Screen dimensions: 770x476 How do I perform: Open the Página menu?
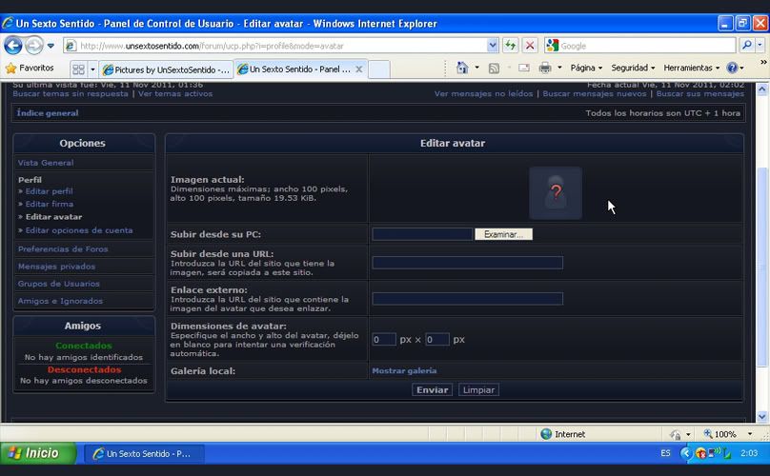[586, 68]
